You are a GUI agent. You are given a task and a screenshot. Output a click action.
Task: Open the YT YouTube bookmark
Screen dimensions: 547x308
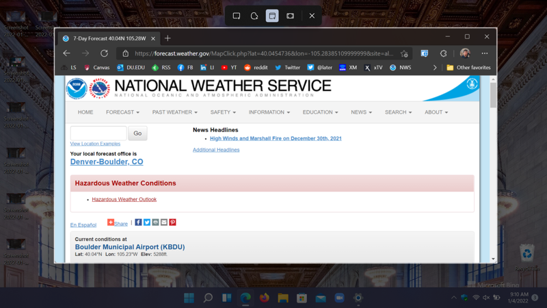pyautogui.click(x=229, y=68)
